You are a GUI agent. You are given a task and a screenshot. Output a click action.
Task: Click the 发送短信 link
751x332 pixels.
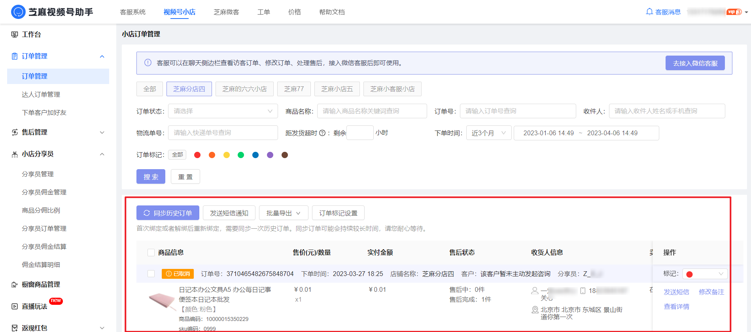(676, 292)
